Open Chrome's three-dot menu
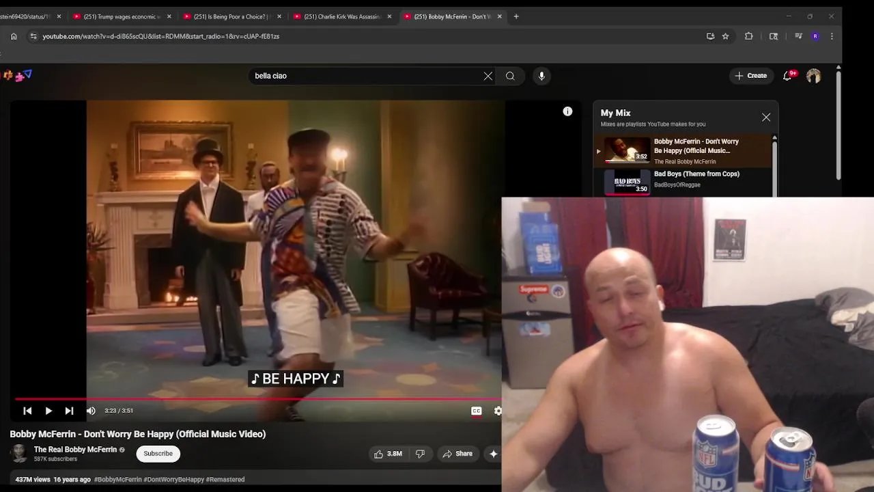Screen dimensions: 874x492 (x=832, y=36)
